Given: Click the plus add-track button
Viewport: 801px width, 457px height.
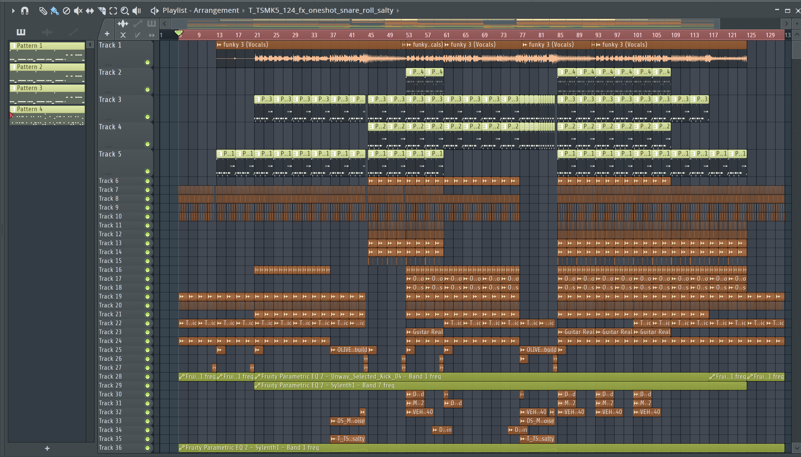Looking at the screenshot, I should point(107,34).
